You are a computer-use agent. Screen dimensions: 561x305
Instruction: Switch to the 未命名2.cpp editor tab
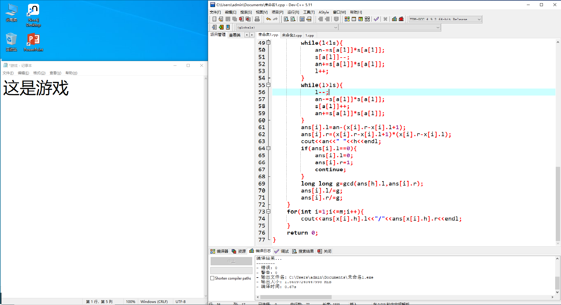(292, 35)
